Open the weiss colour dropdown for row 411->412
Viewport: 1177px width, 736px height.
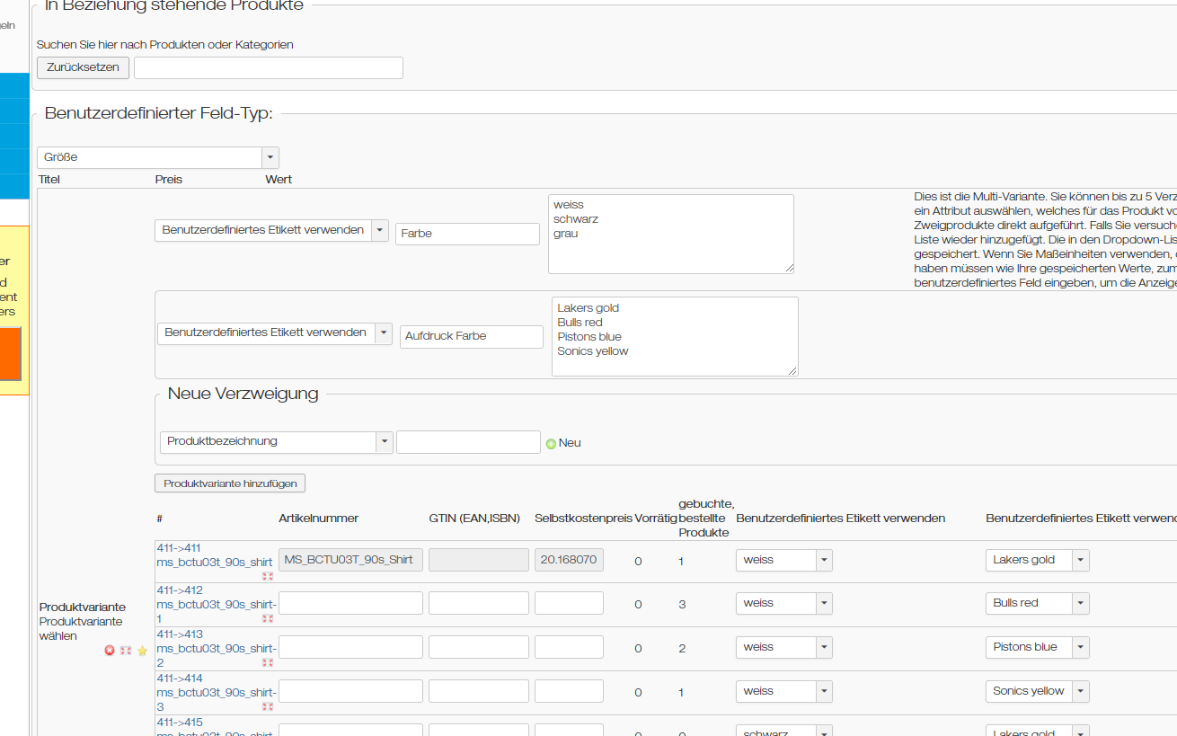point(824,603)
